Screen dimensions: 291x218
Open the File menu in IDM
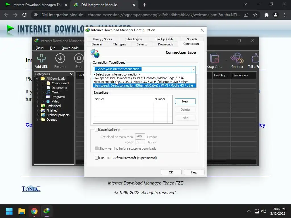53,48
